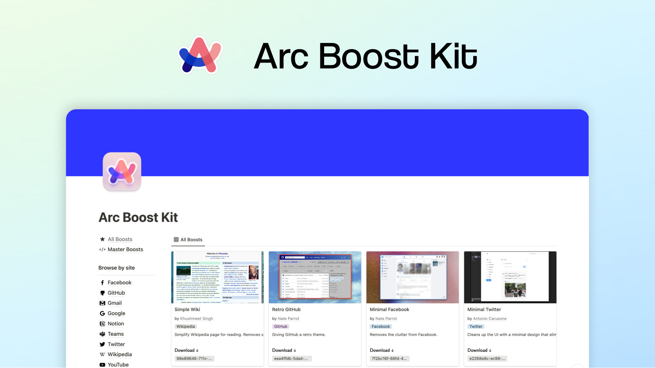Screen dimensions: 655x368
Task: Open the Retro GitHub card title
Action: pos(286,309)
